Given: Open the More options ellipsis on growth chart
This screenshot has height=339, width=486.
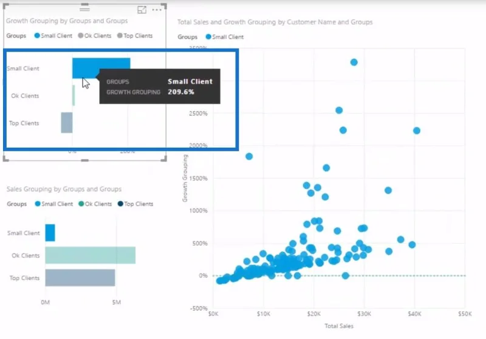Looking at the screenshot, I should [157, 10].
